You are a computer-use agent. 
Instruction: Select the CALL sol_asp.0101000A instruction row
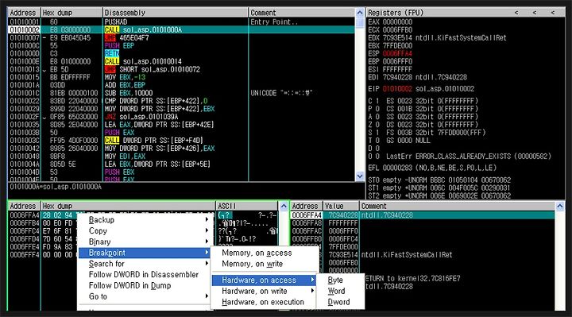point(181,29)
